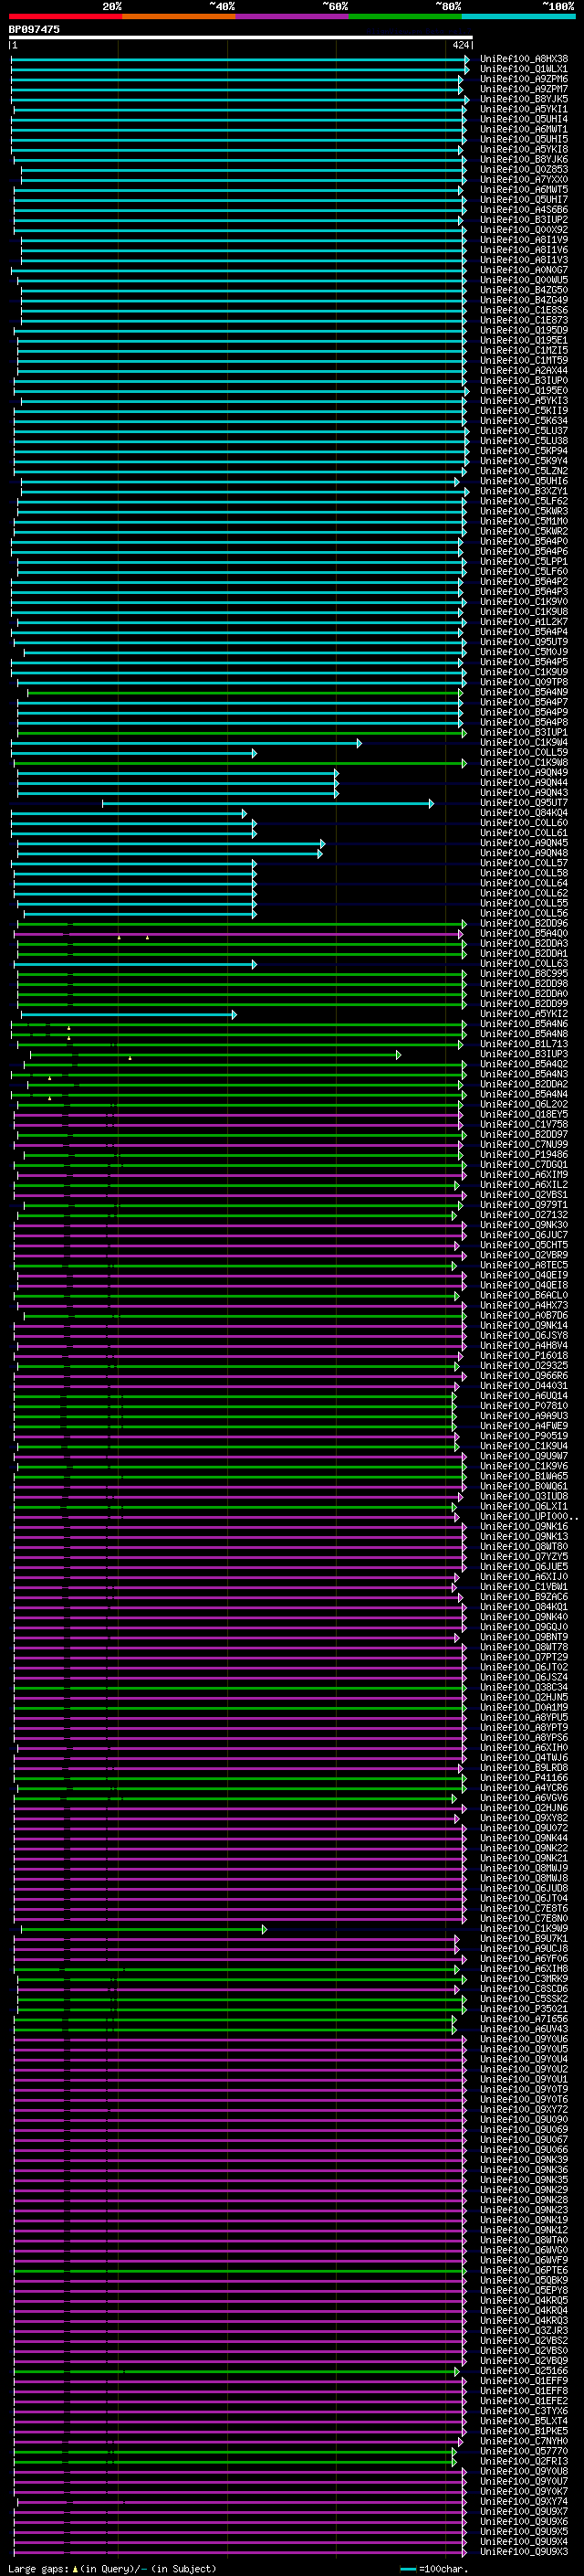Select the UniRef100_B1L713 label
The width and height of the screenshot is (584, 2576).
point(524,1044)
